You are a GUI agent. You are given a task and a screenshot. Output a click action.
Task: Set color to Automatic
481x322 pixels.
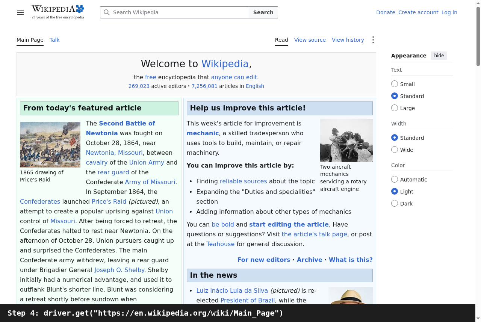point(395,179)
